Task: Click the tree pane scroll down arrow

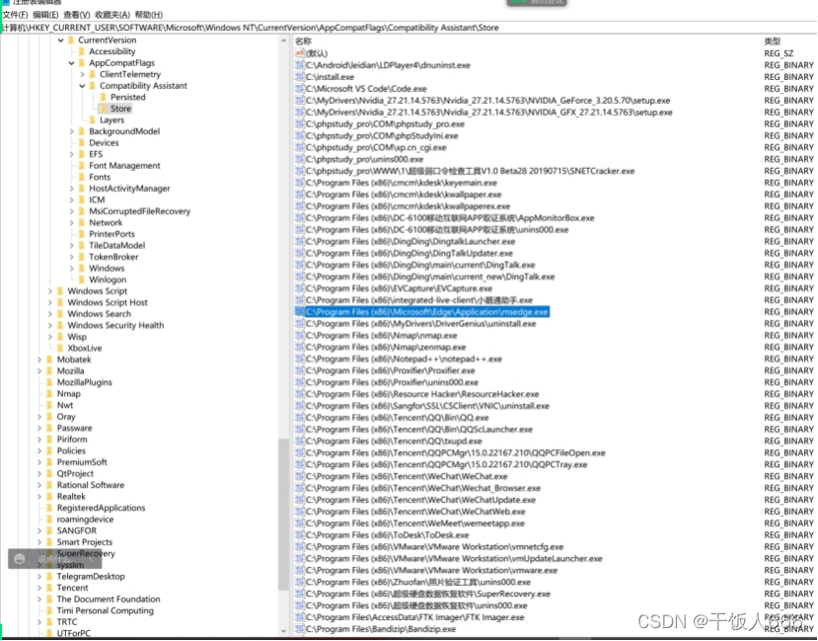Action: (284, 631)
